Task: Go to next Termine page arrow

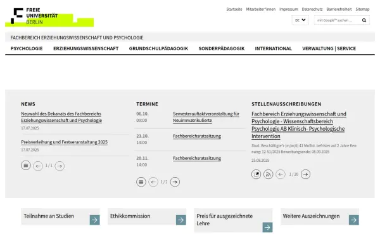Action: coord(175,182)
